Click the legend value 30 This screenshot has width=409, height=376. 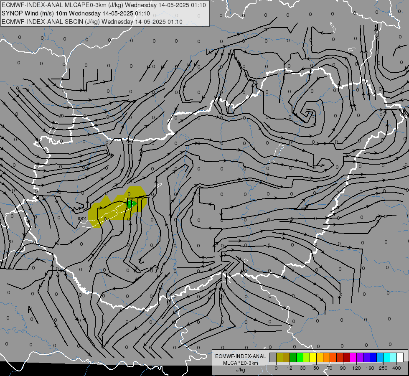click(x=303, y=368)
